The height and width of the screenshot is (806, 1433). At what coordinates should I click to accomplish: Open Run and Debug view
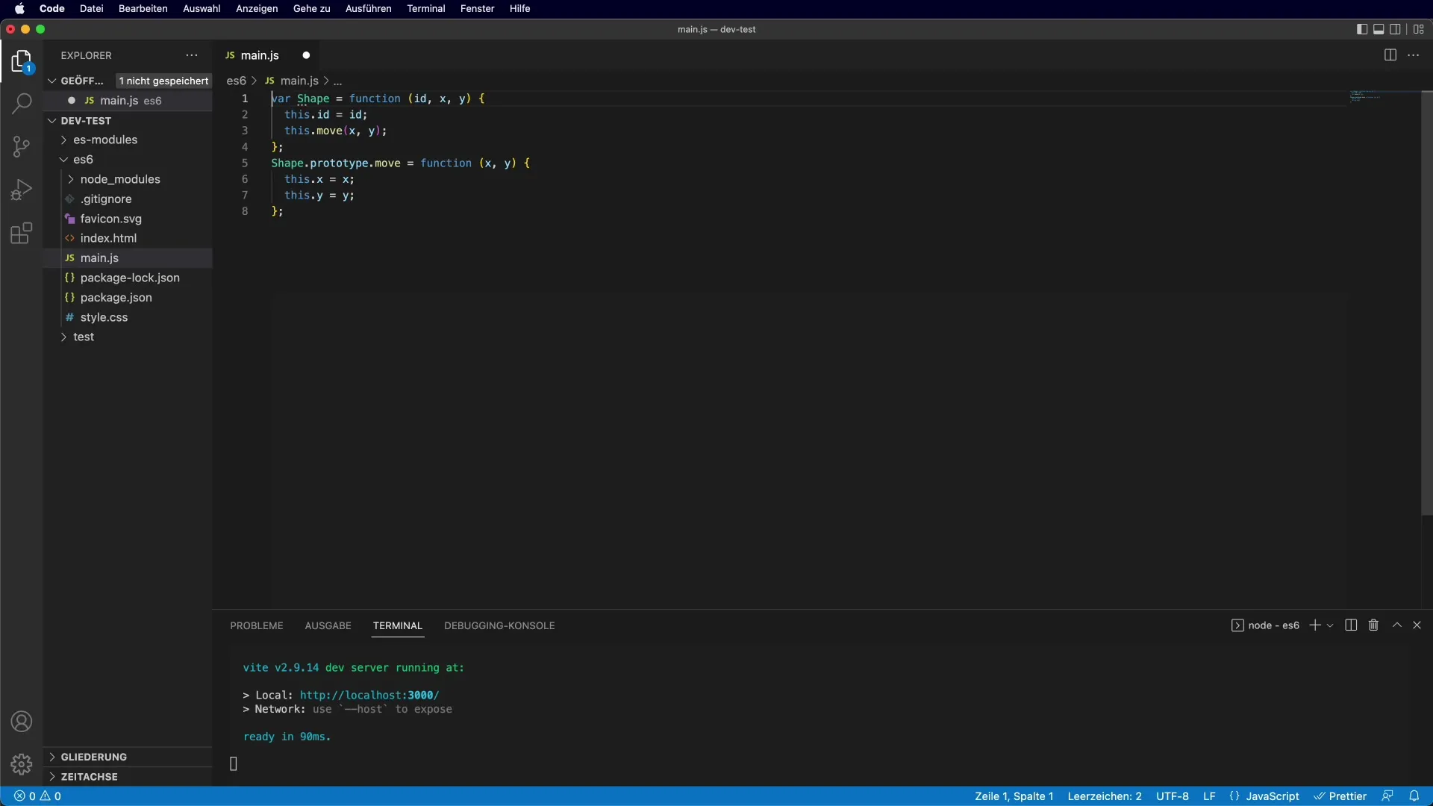pos(22,190)
